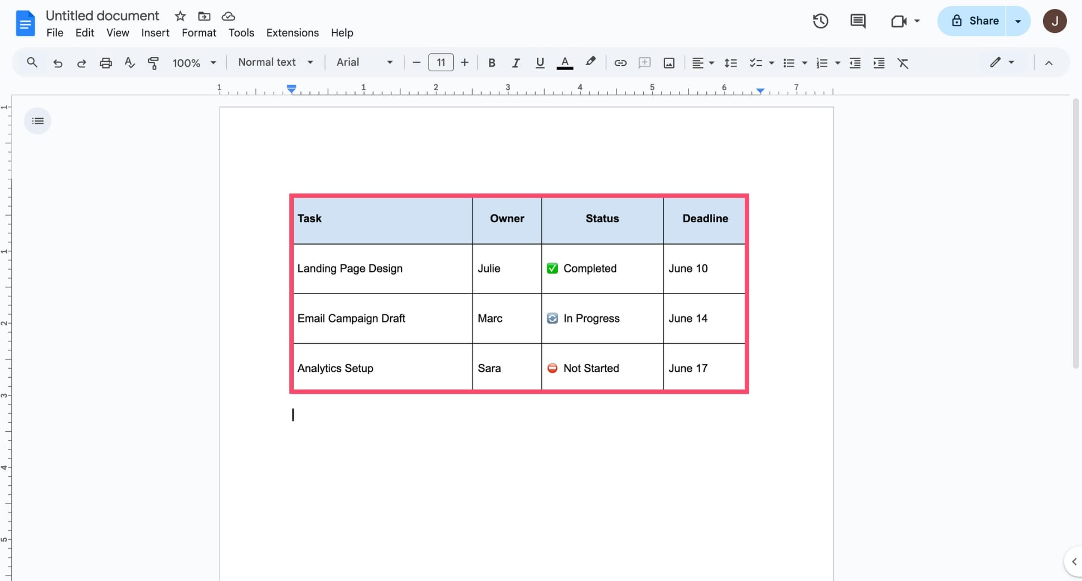Click the Share button
This screenshot has width=1082, height=581.
[x=972, y=21]
